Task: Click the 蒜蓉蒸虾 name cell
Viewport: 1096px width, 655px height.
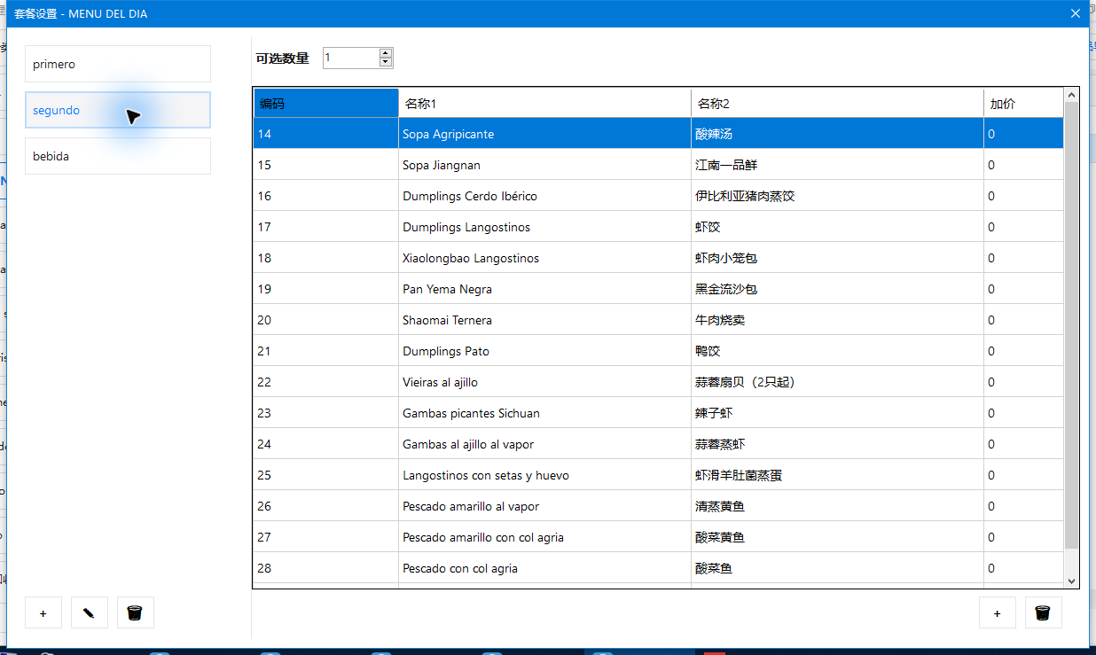Action: 837,444
